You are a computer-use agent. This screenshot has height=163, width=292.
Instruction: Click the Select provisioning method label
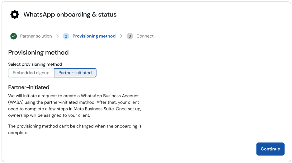[x=35, y=64]
